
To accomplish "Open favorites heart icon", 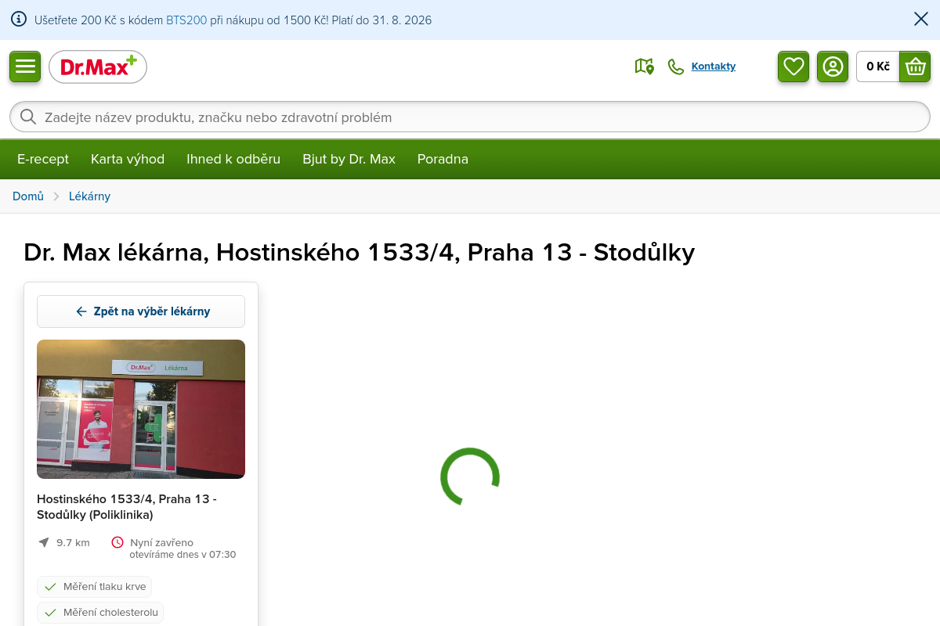I will [x=794, y=67].
